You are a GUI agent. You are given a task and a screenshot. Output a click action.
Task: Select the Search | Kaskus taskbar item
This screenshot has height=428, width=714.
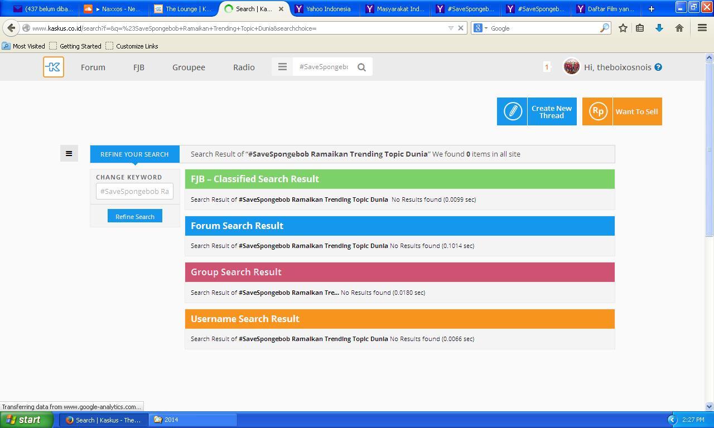click(103, 420)
